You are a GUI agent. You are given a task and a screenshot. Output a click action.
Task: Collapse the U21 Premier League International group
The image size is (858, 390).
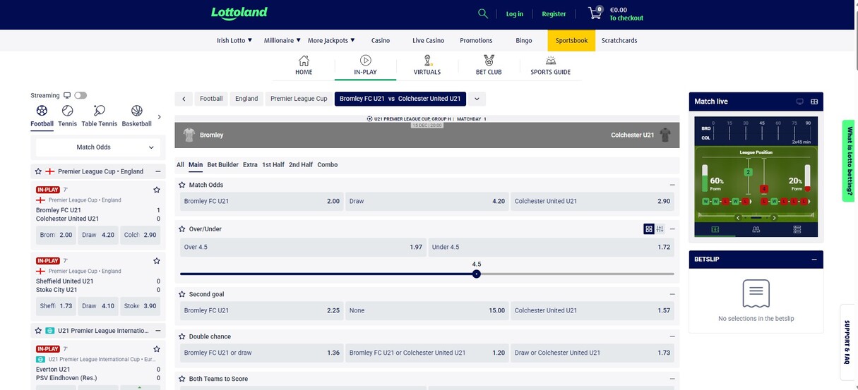(x=157, y=330)
